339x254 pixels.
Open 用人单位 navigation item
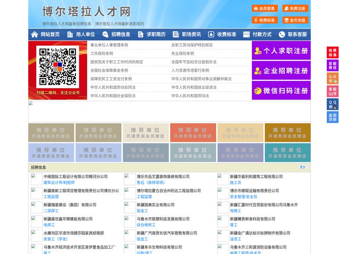click(x=85, y=34)
